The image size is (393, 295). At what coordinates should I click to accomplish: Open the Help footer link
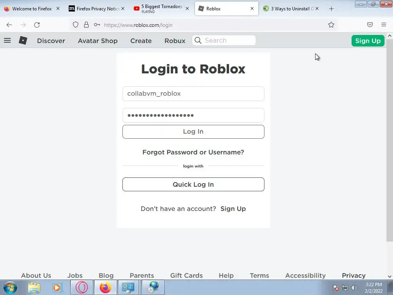coord(226,275)
